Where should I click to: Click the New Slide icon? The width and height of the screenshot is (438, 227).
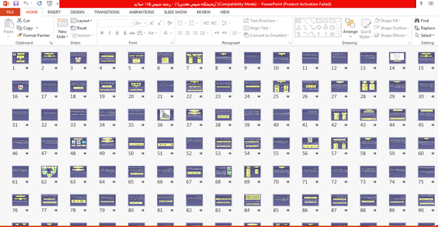pyautogui.click(x=62, y=23)
